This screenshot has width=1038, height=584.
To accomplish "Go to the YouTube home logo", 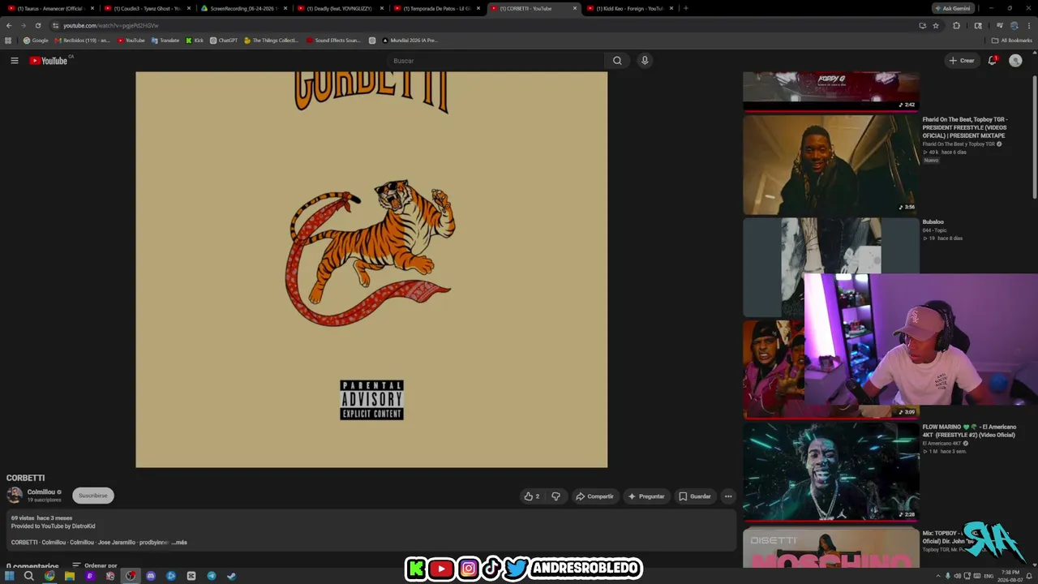I will coord(49,61).
